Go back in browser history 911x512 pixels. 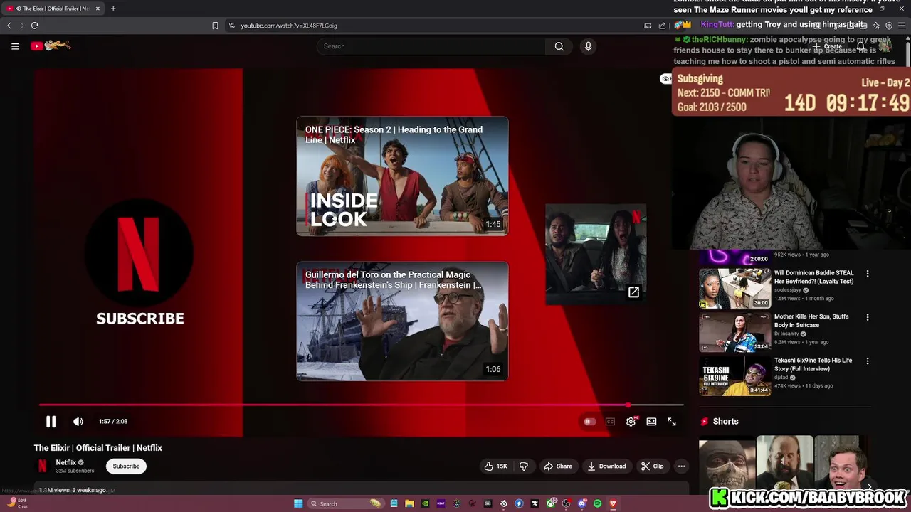pyautogui.click(x=9, y=26)
